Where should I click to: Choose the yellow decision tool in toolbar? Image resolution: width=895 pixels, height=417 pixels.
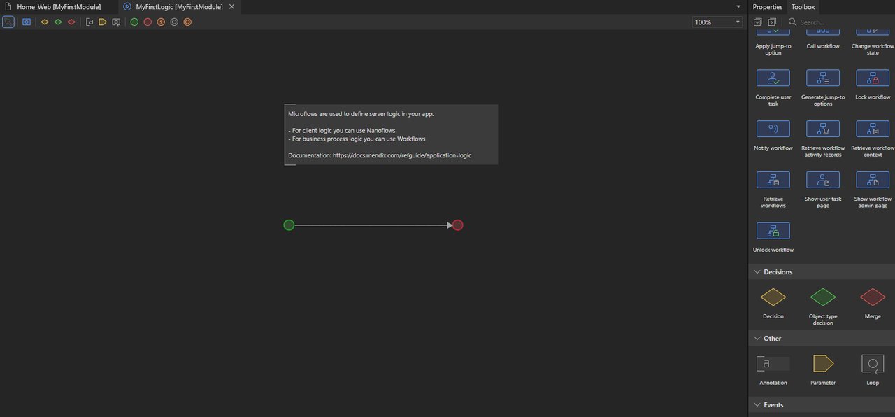(x=45, y=22)
